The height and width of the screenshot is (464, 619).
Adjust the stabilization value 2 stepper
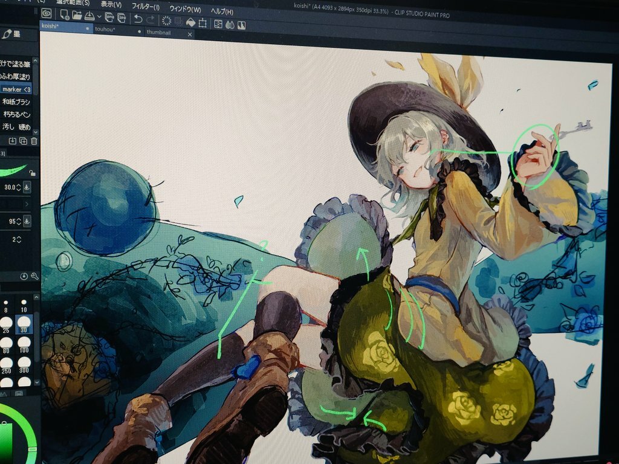(x=18, y=239)
